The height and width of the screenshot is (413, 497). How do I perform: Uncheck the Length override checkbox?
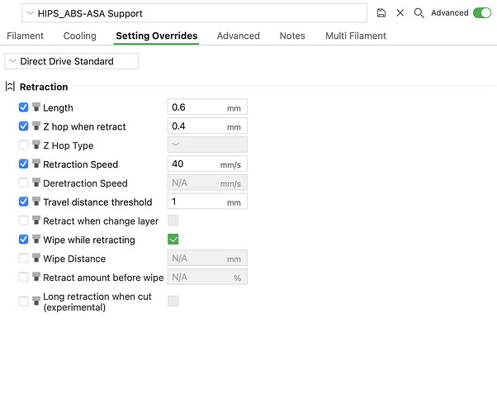(23, 107)
